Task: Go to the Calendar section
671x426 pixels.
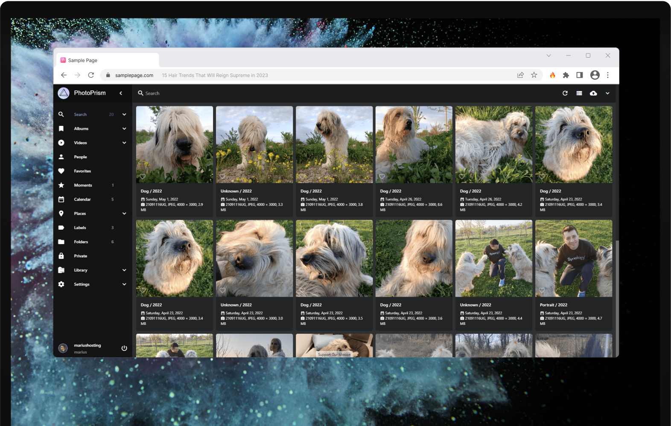Action: [82, 199]
